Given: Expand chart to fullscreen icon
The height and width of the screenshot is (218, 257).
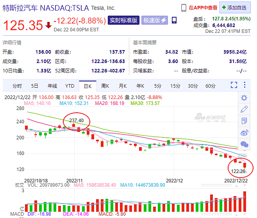Looking at the screenshot, I should pyautogui.click(x=234, y=85).
